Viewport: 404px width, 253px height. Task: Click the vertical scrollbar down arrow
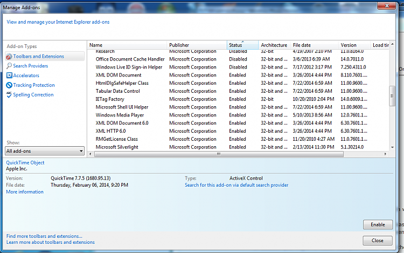tap(392, 147)
